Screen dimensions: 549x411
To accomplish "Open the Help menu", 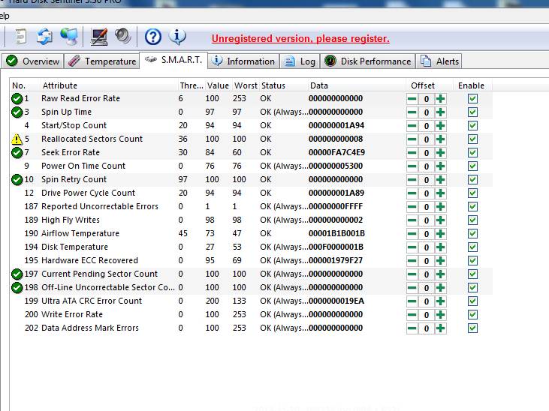I will pos(5,16).
